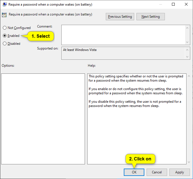Viewport: 193px width, 179px height.
Task: Click the Help pane scroll up arrow
Action: tap(188, 76)
